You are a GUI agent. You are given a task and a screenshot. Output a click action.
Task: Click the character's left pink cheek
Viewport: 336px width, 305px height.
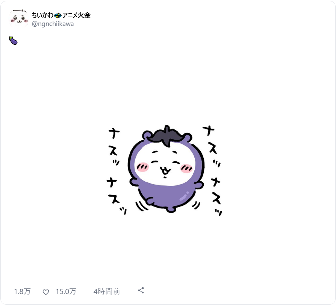(x=142, y=167)
